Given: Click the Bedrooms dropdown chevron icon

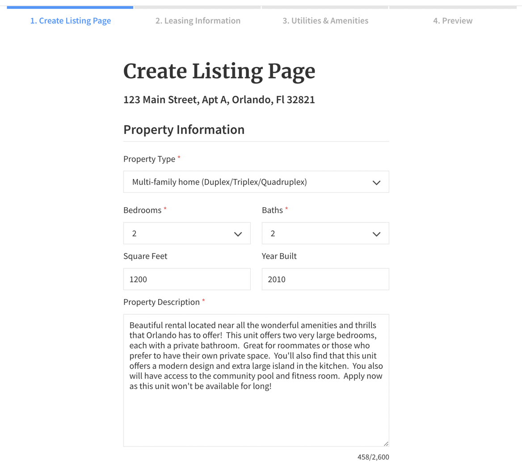Looking at the screenshot, I should tap(238, 233).
